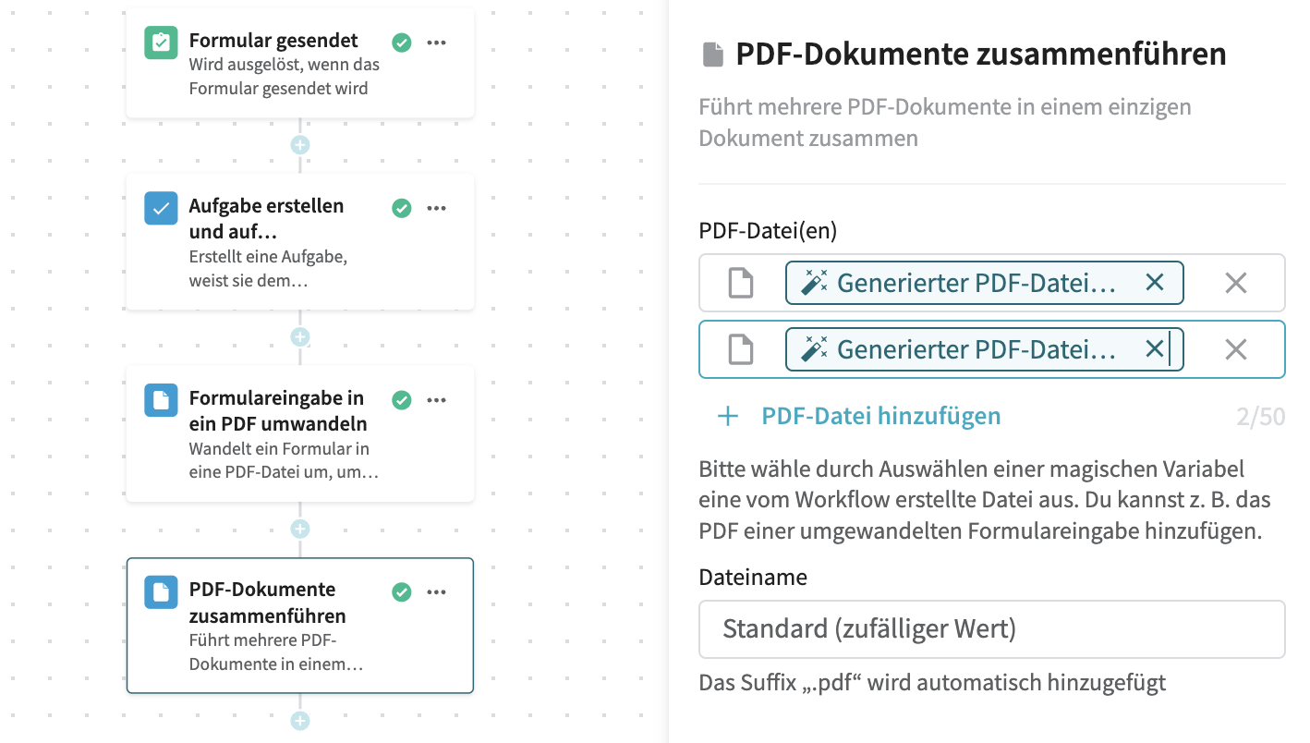Add a step below Formular gesendet via plus connector
This screenshot has width=1310, height=743.
point(299,145)
